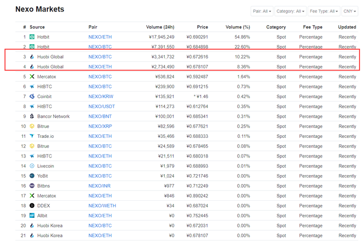Image resolution: width=363 pixels, height=241 pixels.
Task: Click the Huobi Korea icon in row 21
Action: tap(32, 235)
